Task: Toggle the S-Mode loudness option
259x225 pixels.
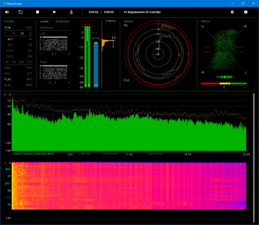Action: click(x=110, y=21)
